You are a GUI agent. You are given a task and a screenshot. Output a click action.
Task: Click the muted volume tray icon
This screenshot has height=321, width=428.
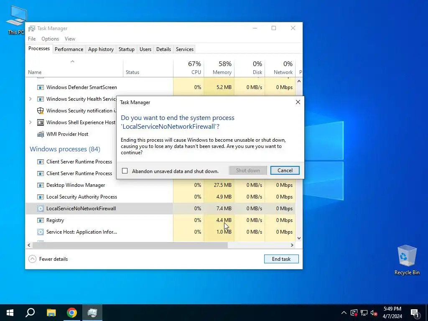[x=374, y=313]
